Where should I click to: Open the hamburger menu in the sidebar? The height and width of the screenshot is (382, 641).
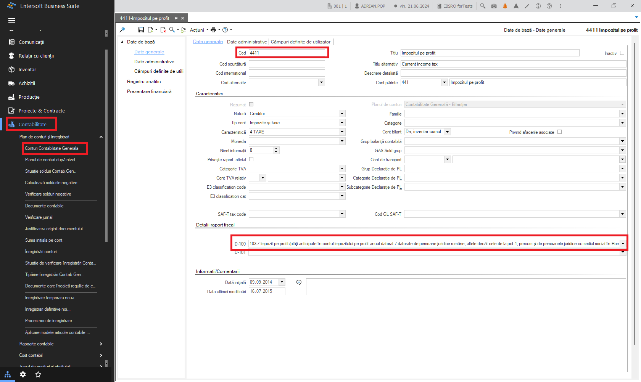(12, 21)
